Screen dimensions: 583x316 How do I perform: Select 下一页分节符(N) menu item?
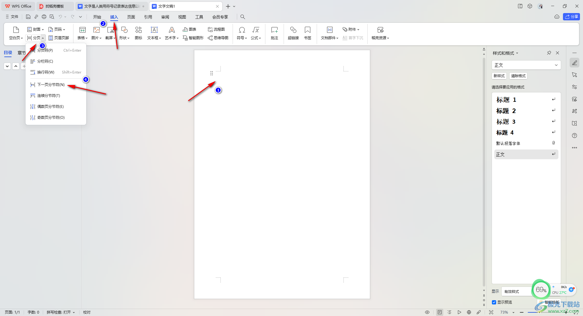coord(56,85)
